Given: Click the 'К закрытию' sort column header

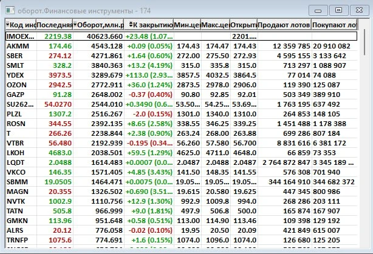Looking at the screenshot, I should coord(149,25).
